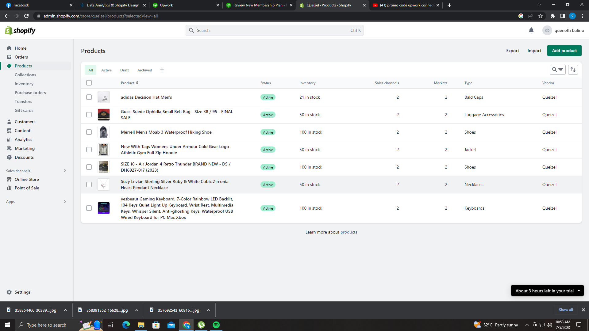The image size is (589, 331).
Task: Open the notifications bell icon
Action: coord(531,30)
